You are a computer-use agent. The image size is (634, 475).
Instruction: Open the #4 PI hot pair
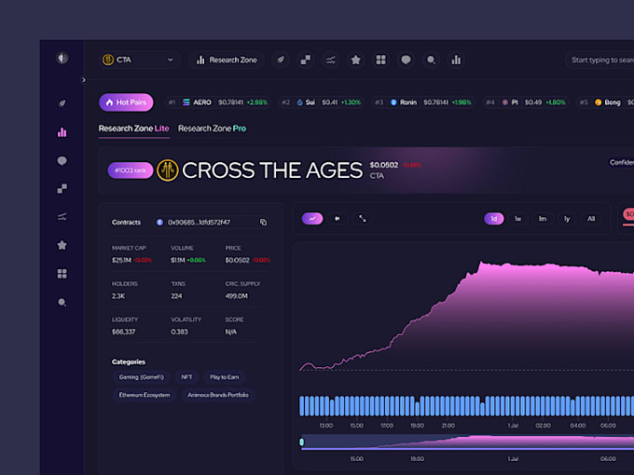coord(526,102)
